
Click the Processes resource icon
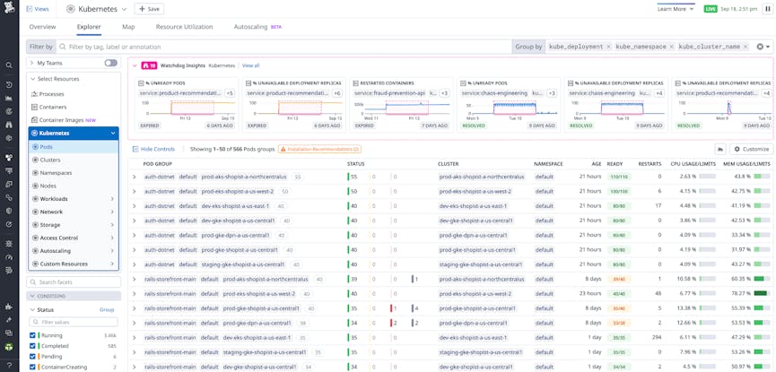point(34,94)
